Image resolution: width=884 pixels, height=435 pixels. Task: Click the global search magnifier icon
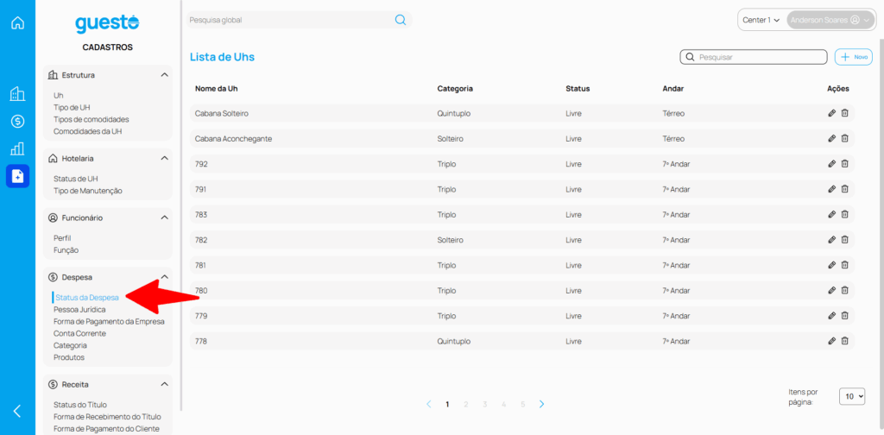pyautogui.click(x=401, y=20)
